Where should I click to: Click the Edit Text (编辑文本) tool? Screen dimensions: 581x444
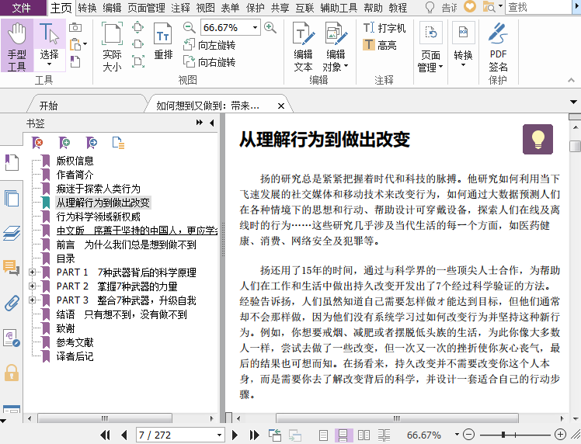point(303,47)
